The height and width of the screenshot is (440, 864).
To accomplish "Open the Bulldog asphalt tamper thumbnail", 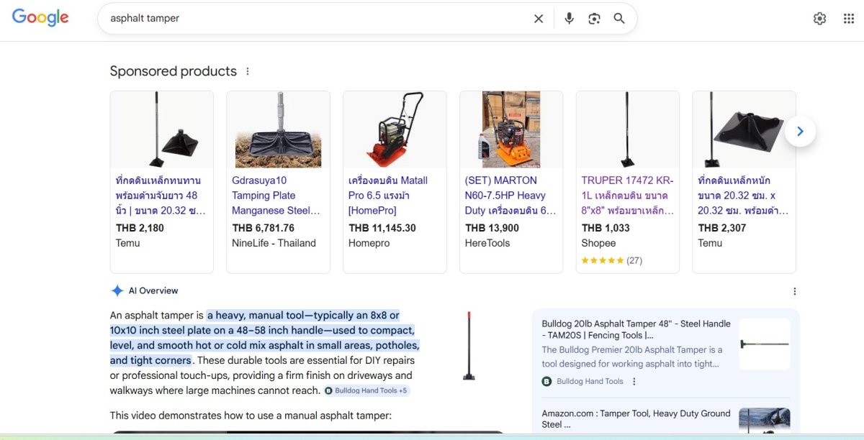I will tap(765, 344).
